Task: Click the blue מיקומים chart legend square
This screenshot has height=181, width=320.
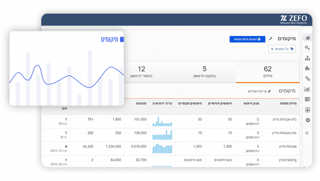Action: coord(122,40)
